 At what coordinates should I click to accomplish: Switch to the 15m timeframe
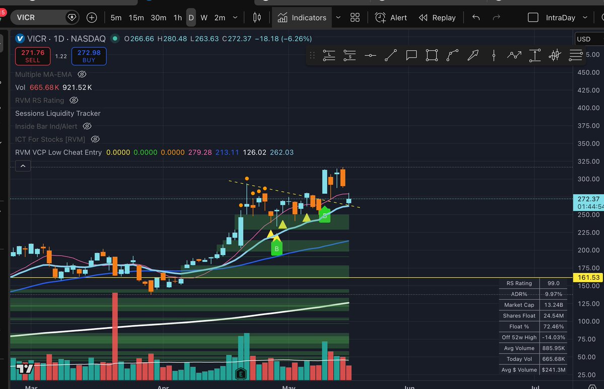[136, 18]
